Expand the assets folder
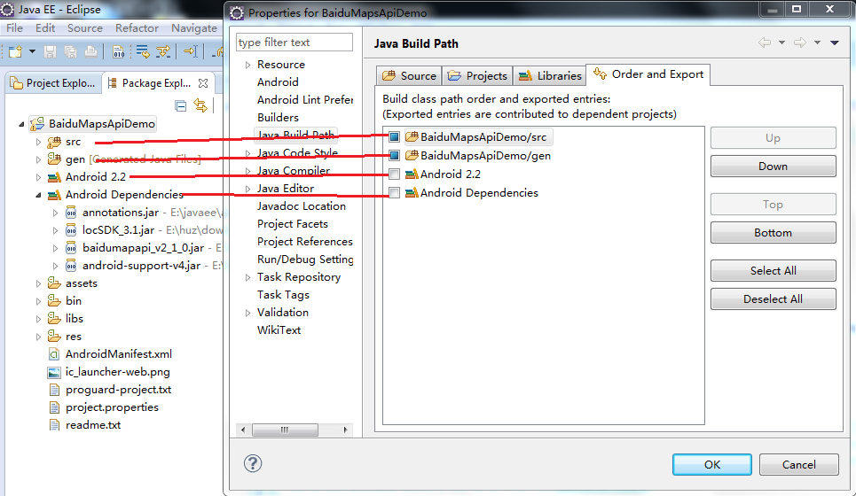 pyautogui.click(x=38, y=283)
